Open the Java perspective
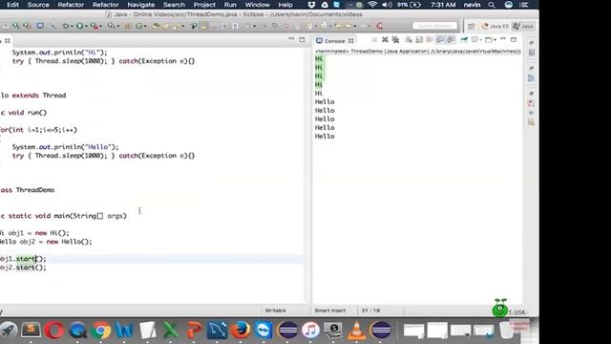Screen dimensions: 611x344 [523, 26]
